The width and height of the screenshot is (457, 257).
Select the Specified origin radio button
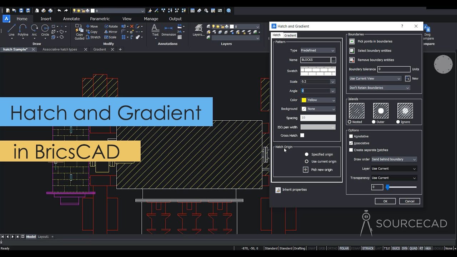pos(307,154)
